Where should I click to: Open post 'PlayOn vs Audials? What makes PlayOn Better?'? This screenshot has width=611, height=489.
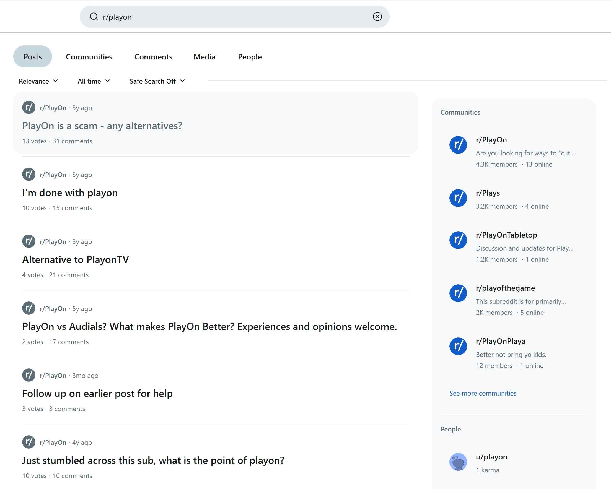pyautogui.click(x=210, y=326)
